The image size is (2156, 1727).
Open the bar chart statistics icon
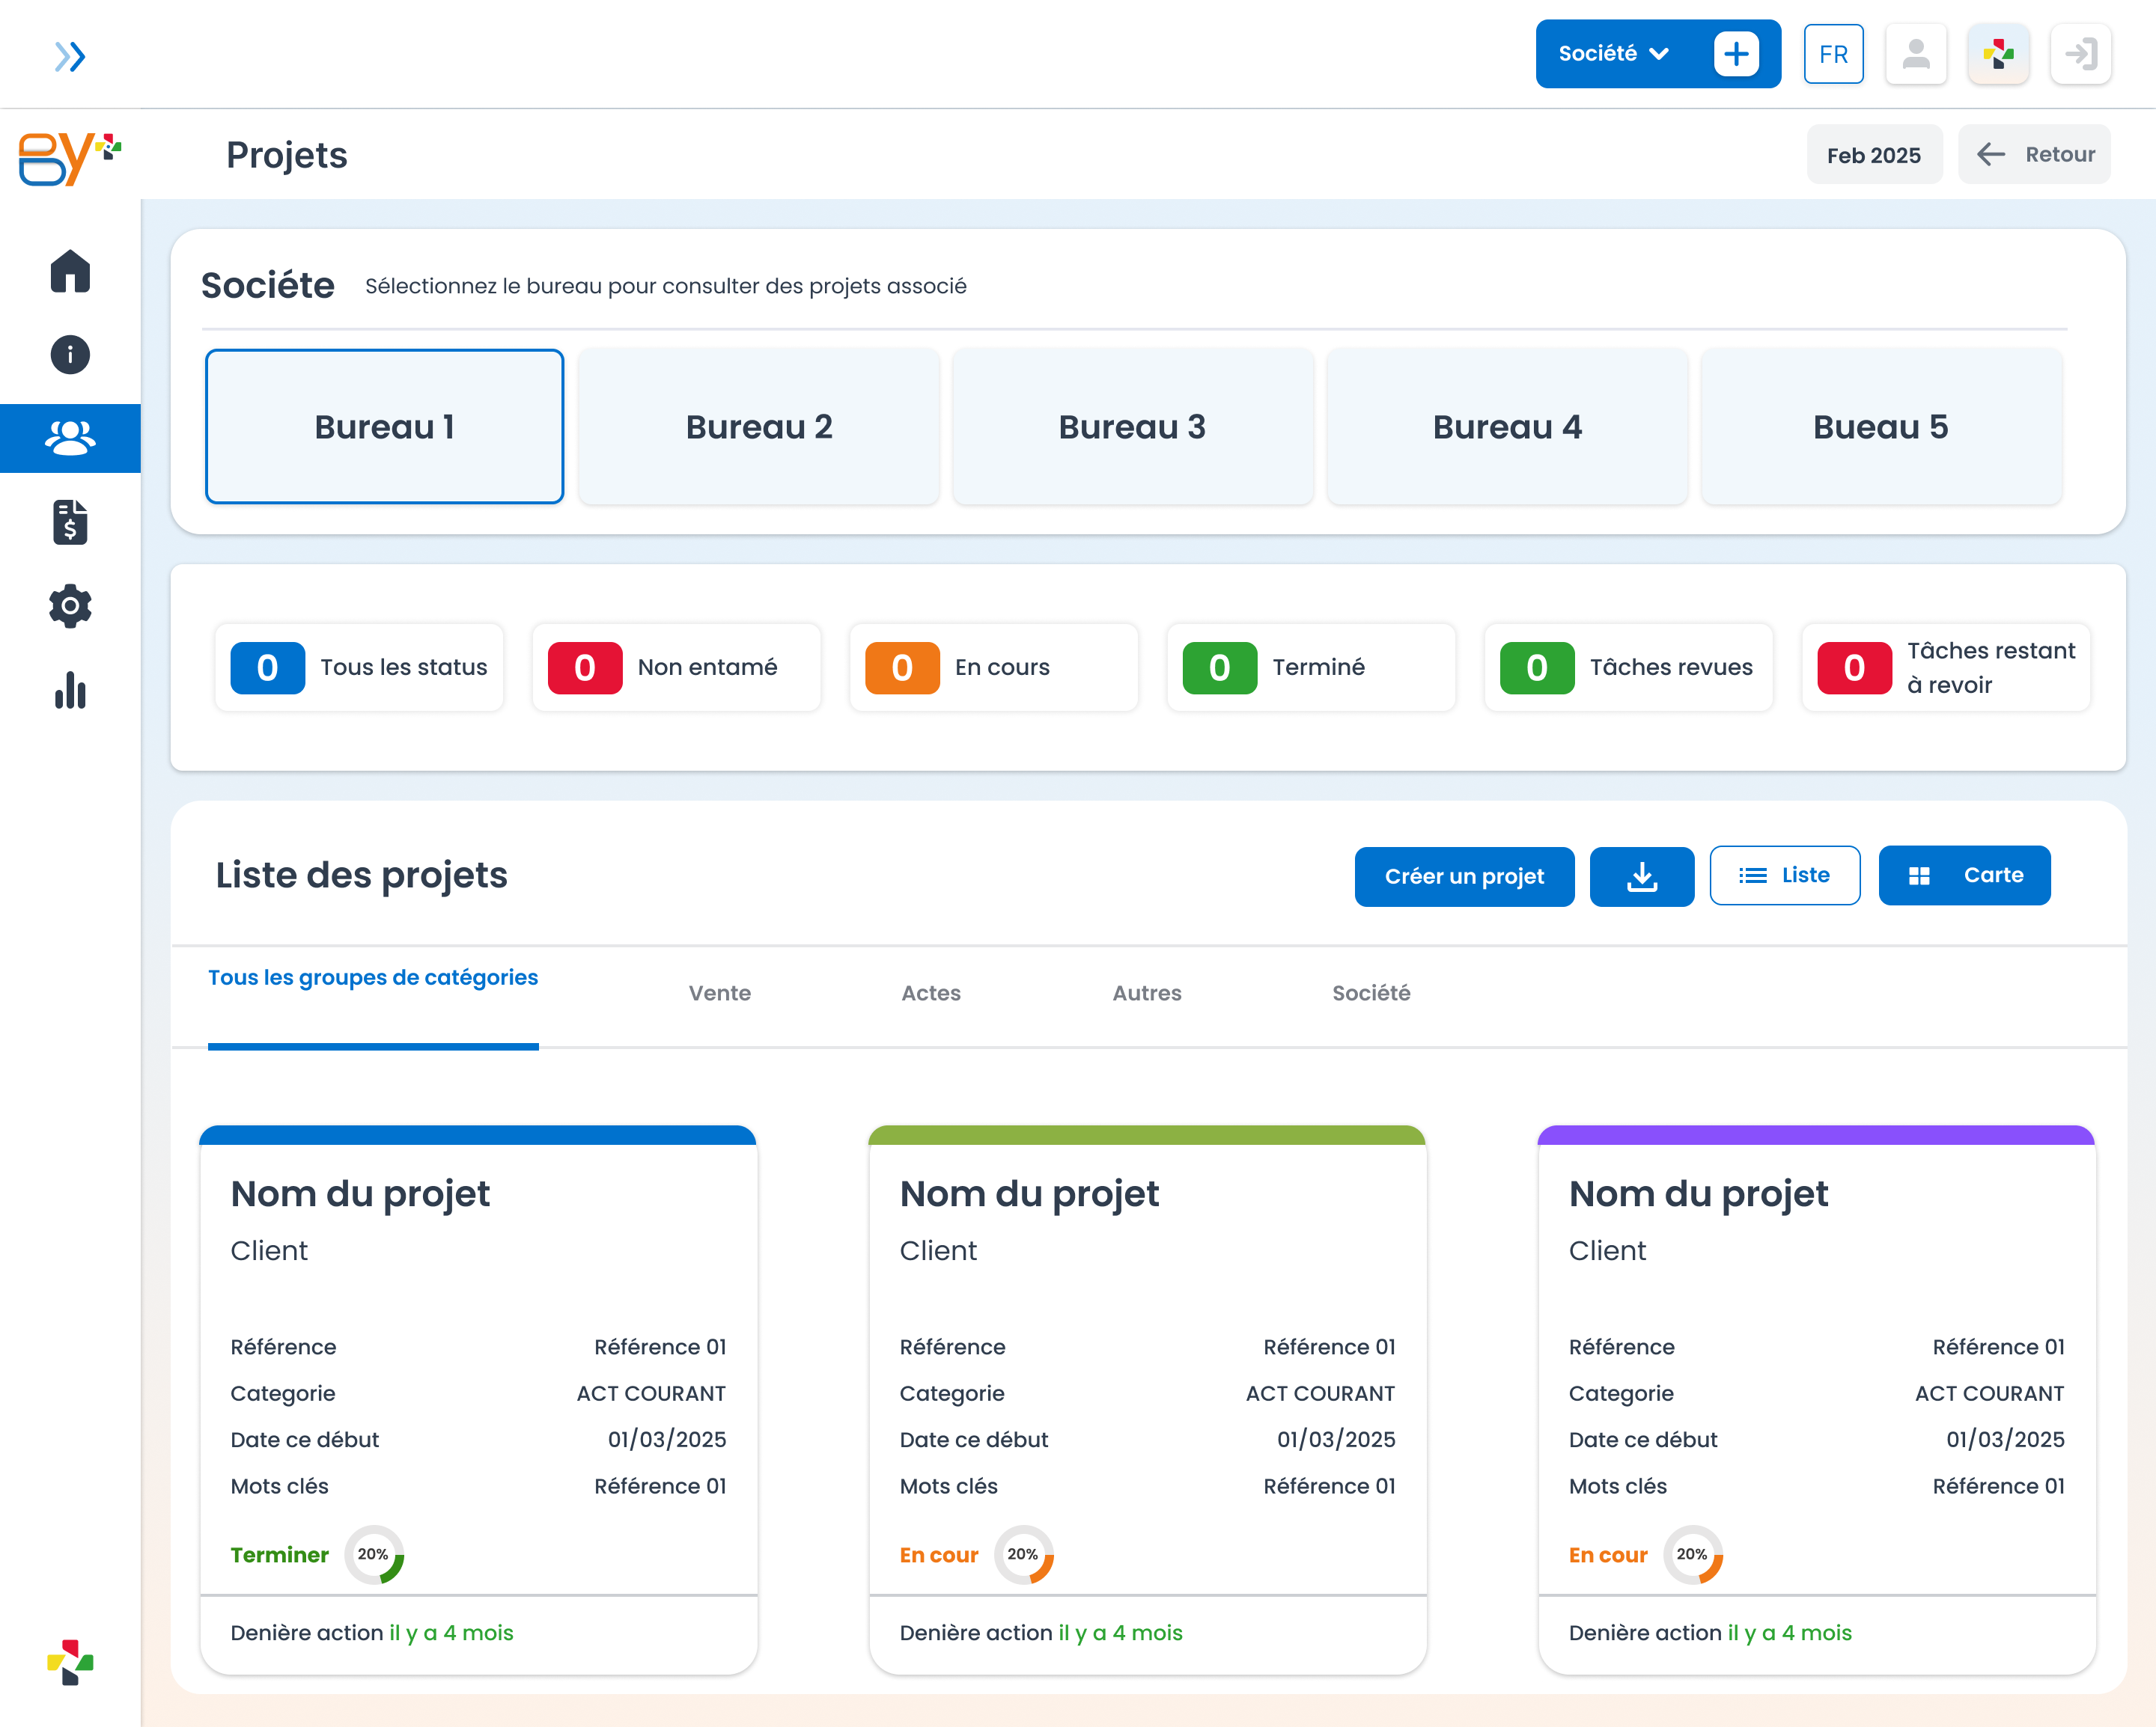tap(70, 690)
